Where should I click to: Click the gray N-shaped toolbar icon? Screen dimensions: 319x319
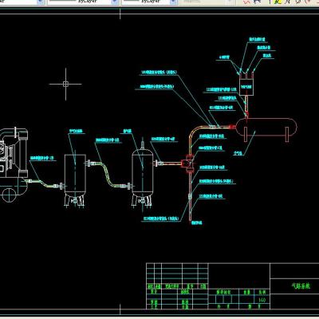[x=287, y=2]
